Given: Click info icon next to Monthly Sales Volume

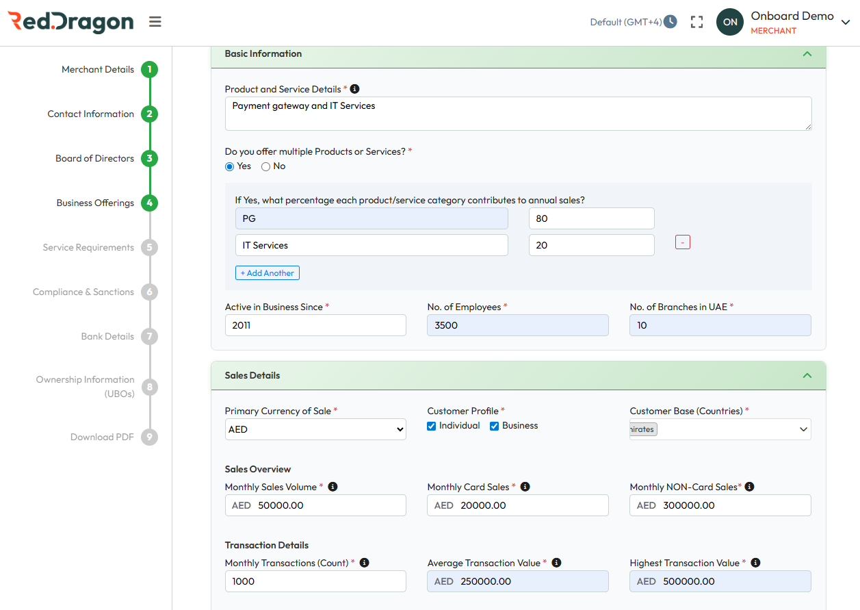Looking at the screenshot, I should [333, 487].
